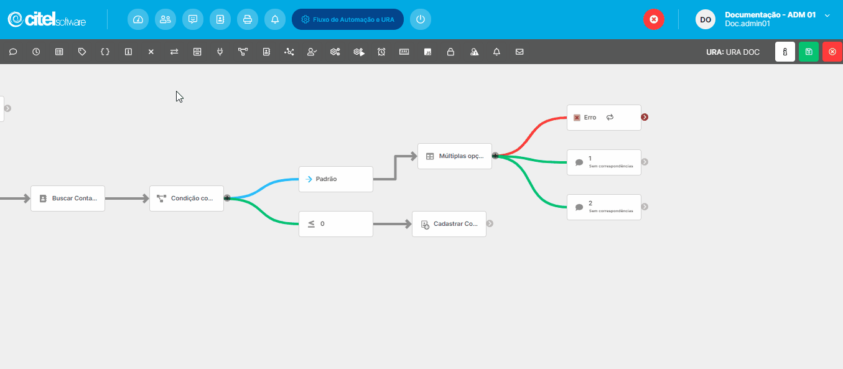Pick the plug integration tool

tap(220, 52)
